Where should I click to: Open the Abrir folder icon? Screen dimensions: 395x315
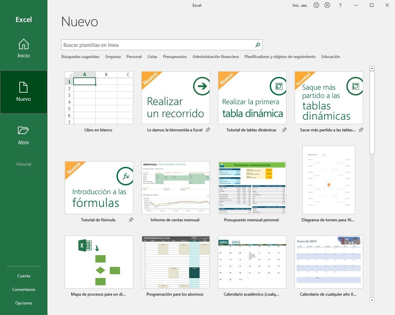(23, 130)
